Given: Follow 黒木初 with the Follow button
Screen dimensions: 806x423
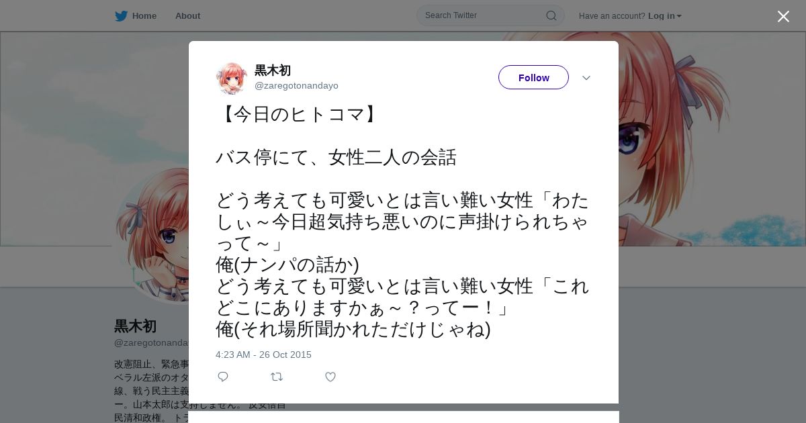Looking at the screenshot, I should 533,77.
